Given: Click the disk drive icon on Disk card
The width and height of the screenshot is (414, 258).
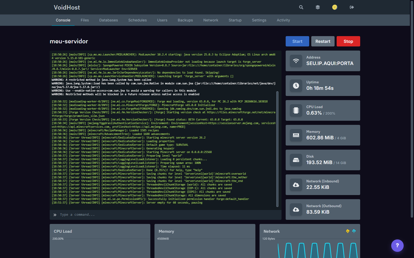Looking at the screenshot, I should tap(296, 160).
